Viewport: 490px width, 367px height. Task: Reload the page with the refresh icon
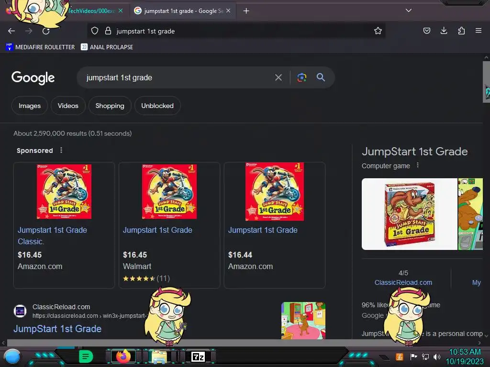(46, 31)
